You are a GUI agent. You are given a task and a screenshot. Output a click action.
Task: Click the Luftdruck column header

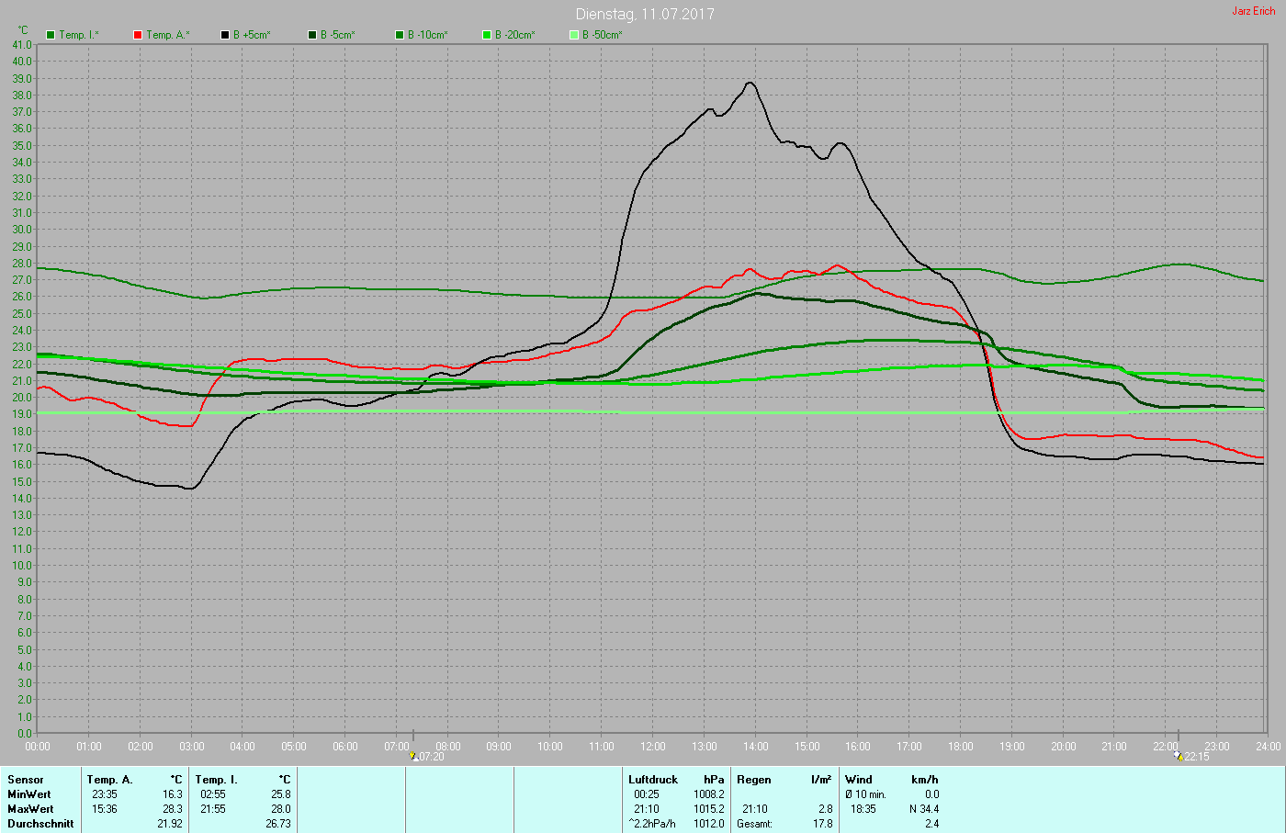pyautogui.click(x=653, y=780)
